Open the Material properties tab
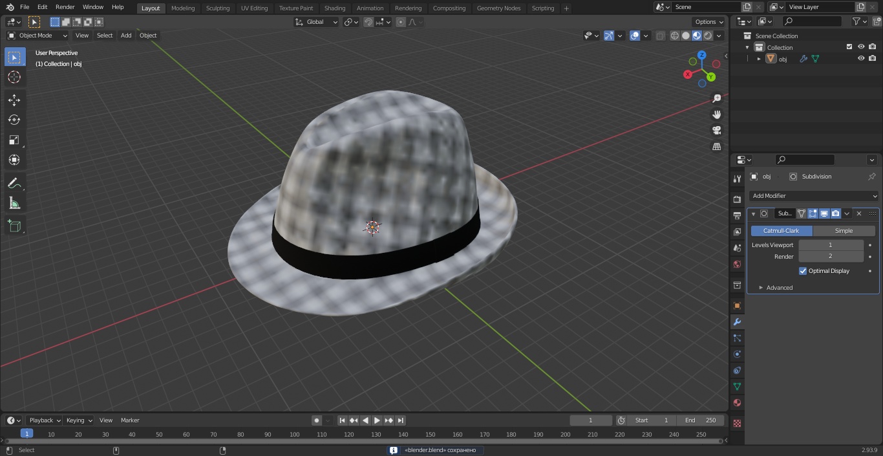This screenshot has width=883, height=456. 737,402
